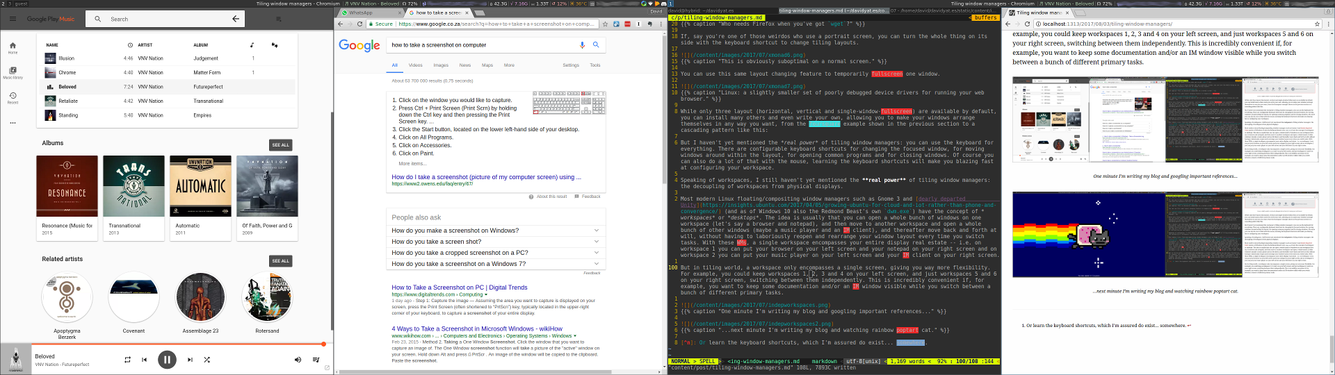This screenshot has height=375, width=1335.
Task: Open Music library in Play Music sidebar
Action: point(13,73)
